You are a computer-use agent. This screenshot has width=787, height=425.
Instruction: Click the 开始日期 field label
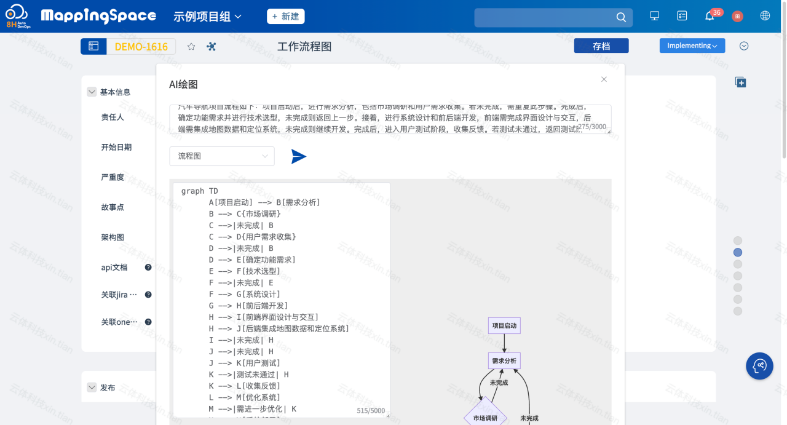pos(116,147)
